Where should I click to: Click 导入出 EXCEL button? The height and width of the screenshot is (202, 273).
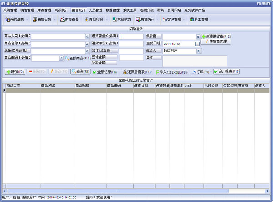pos(171,72)
